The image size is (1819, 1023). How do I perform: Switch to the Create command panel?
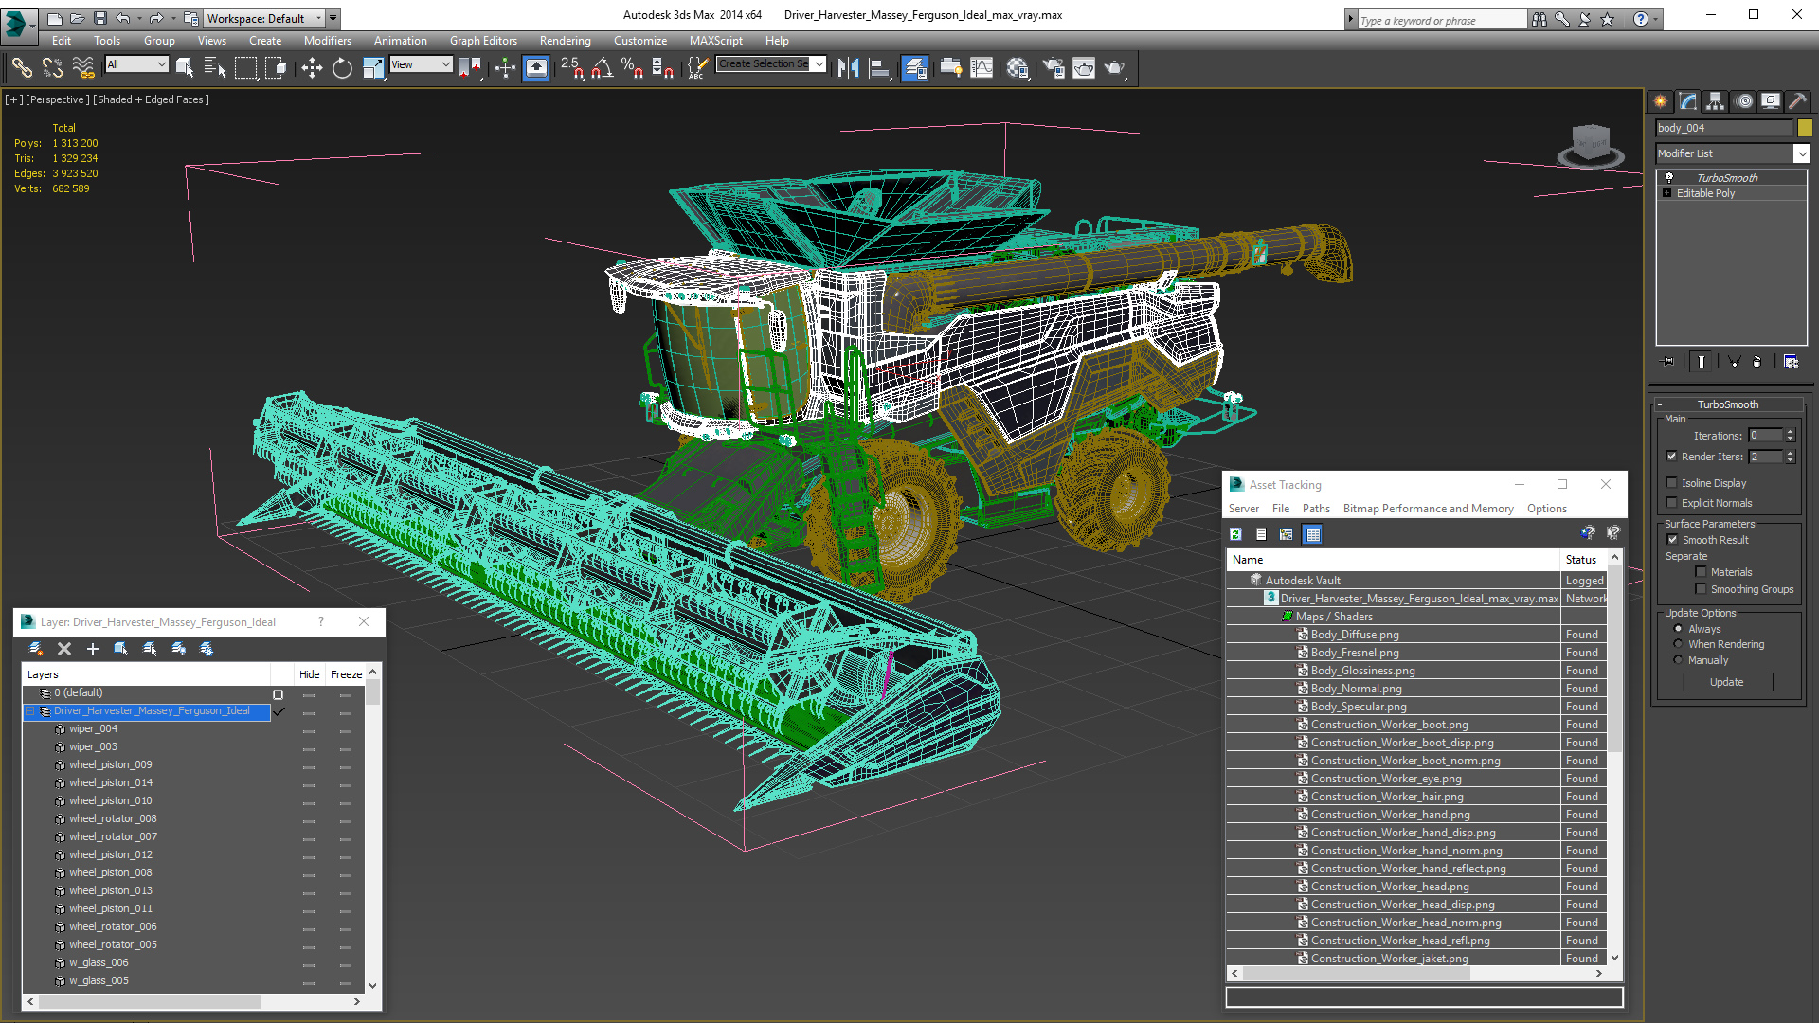tap(1661, 101)
